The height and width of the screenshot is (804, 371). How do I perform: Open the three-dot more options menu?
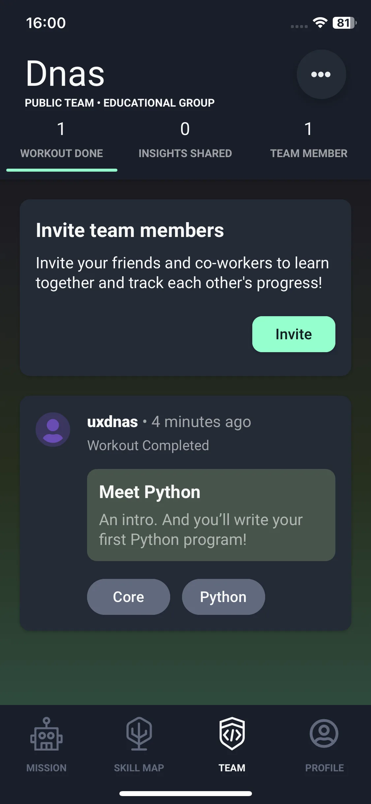click(321, 74)
